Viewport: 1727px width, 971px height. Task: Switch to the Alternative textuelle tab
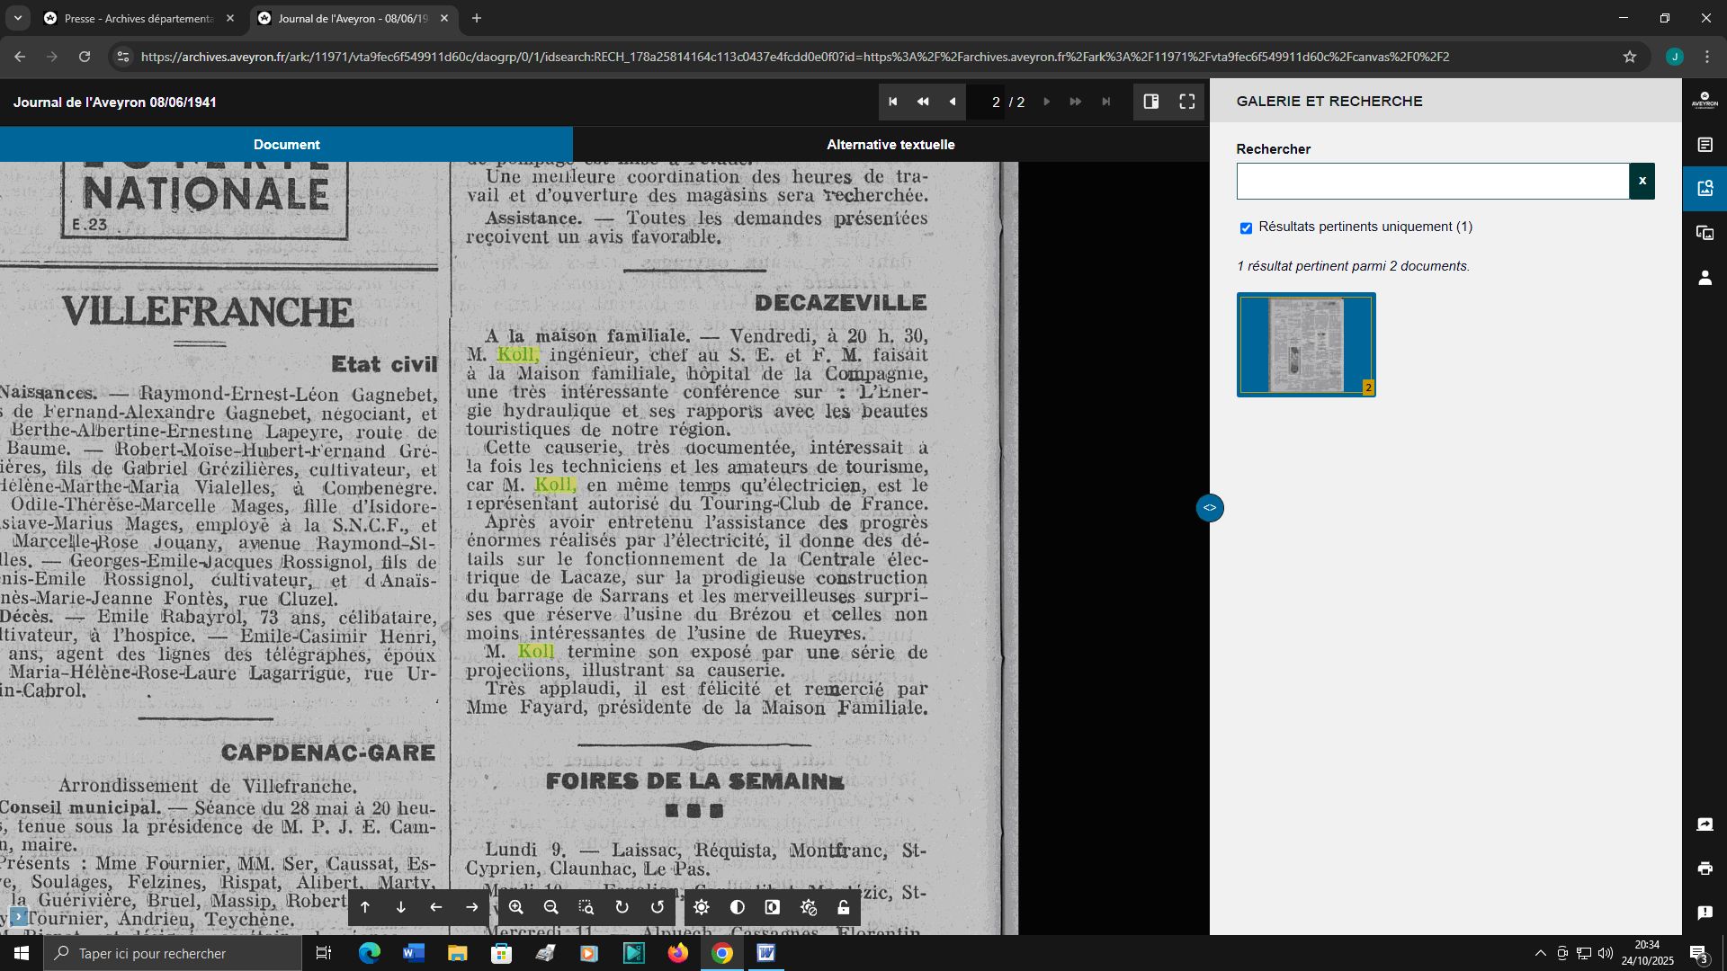(x=890, y=145)
